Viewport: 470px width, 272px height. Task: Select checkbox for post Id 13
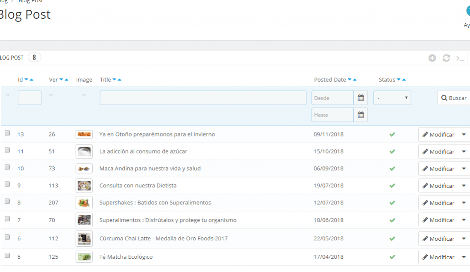pos(7,133)
